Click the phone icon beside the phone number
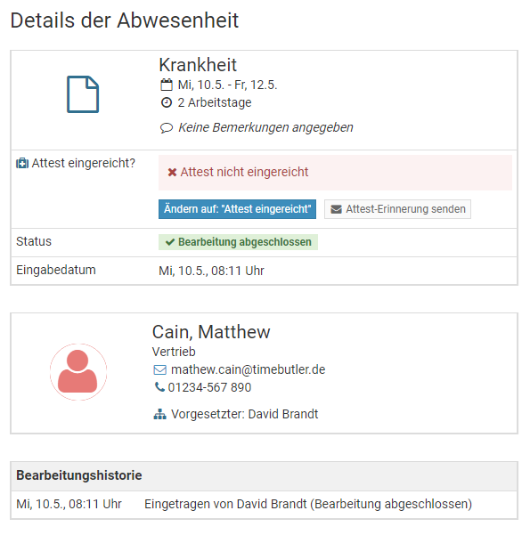This screenshot has width=530, height=535. (x=159, y=387)
